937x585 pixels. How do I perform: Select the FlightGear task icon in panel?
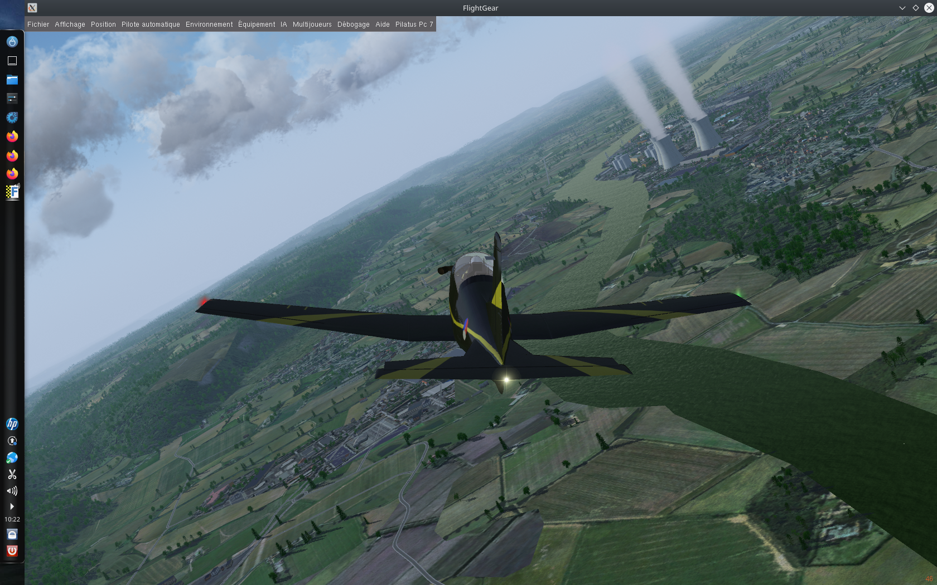[x=12, y=192]
